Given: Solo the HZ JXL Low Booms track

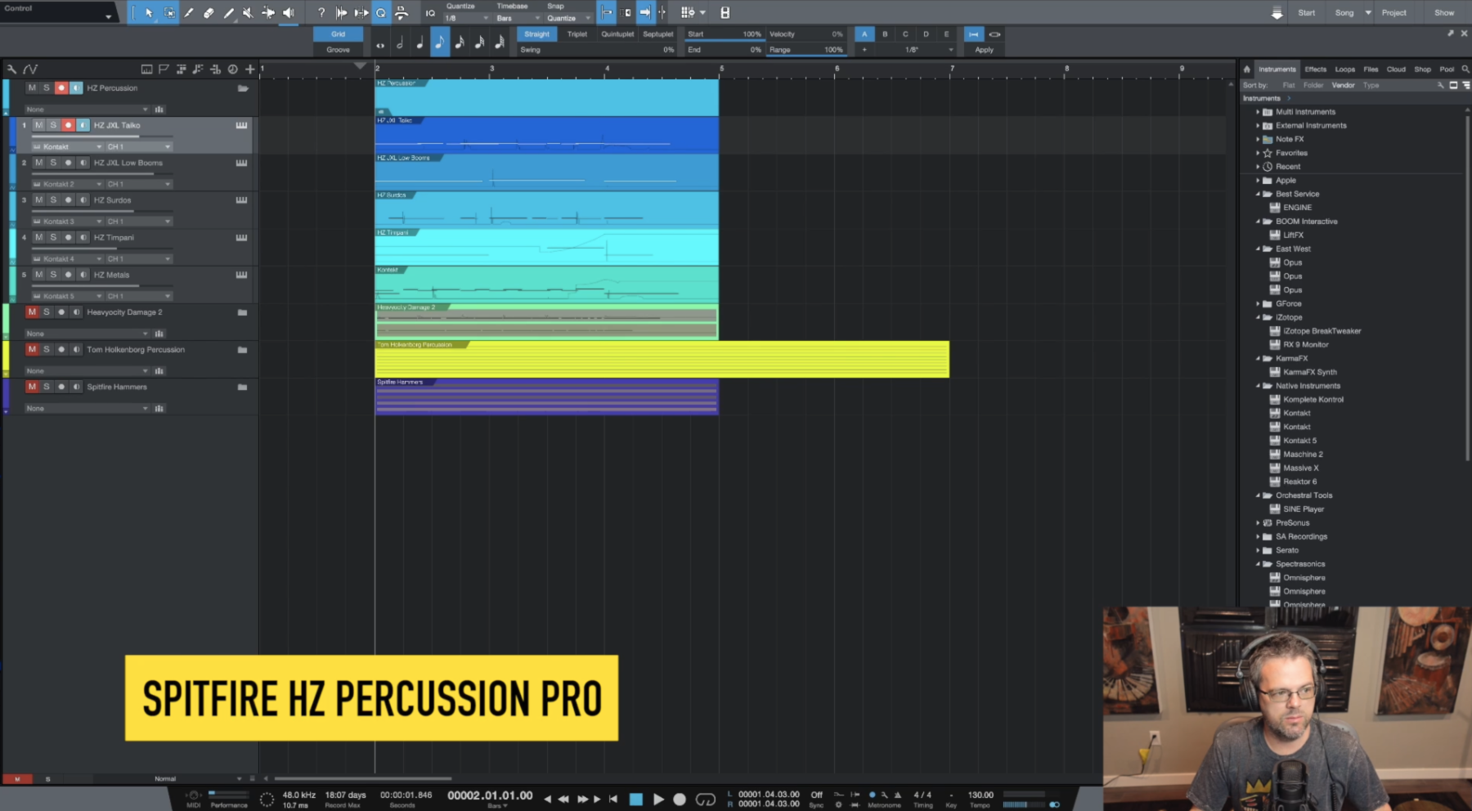Looking at the screenshot, I should click(53, 163).
